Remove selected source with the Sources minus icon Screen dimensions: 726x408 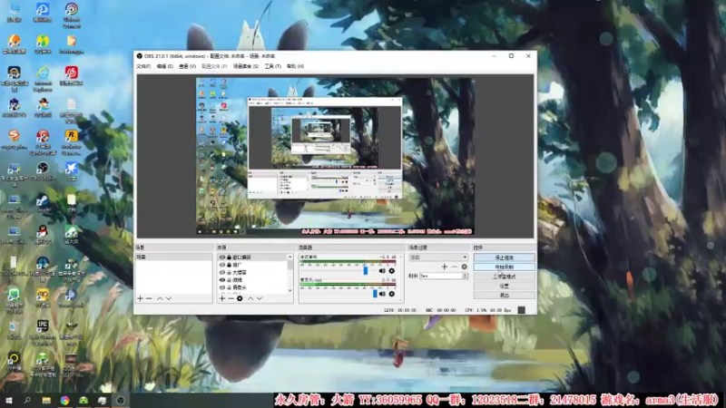[231, 299]
